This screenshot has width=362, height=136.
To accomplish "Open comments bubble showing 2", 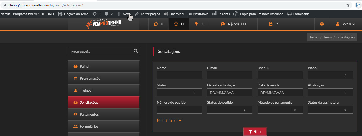I will 108,14.
